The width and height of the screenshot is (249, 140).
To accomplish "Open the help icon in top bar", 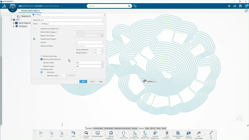I will pyautogui.click(x=246, y=6).
